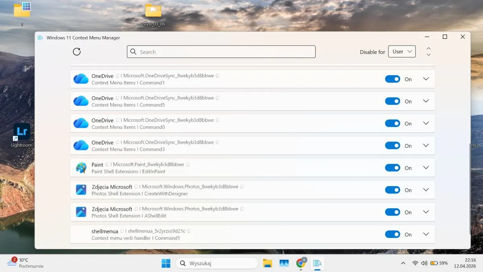
Task: Open Google Chrome from the taskbar
Action: tap(301, 263)
